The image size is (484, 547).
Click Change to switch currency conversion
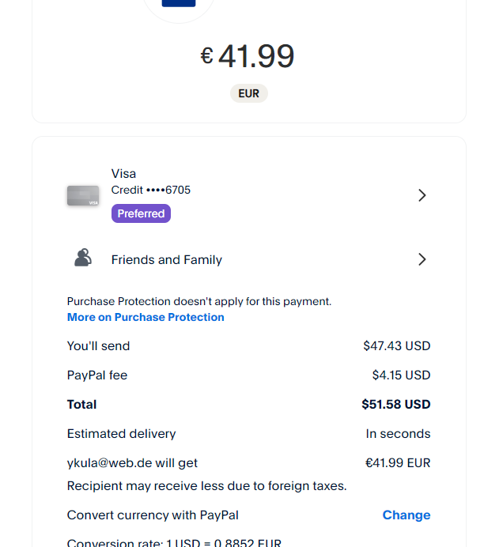click(406, 515)
